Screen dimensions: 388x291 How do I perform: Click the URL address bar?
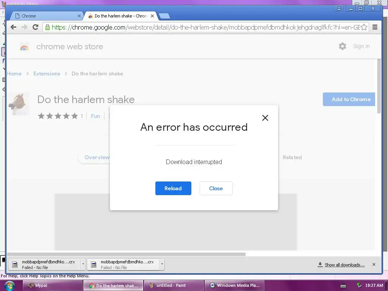[x=205, y=27]
